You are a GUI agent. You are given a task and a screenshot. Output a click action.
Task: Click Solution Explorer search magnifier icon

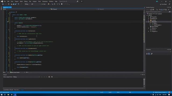coord(169,12)
